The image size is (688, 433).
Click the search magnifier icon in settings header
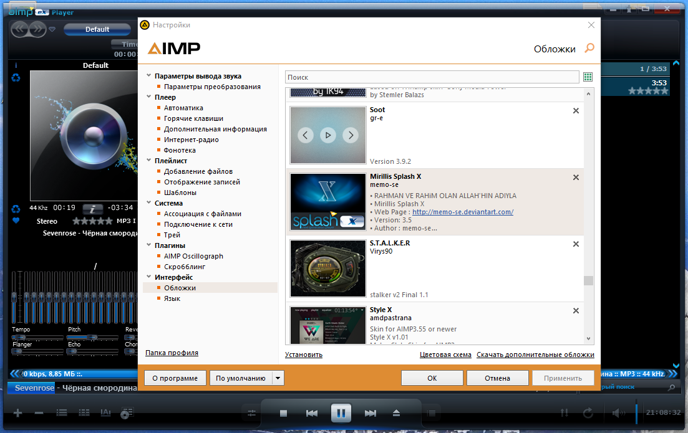coord(589,48)
